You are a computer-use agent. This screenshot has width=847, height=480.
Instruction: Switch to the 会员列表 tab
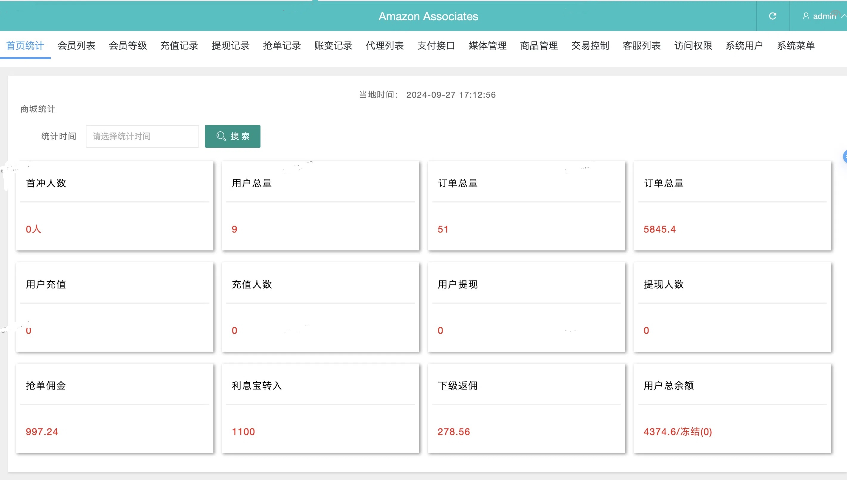coord(77,46)
